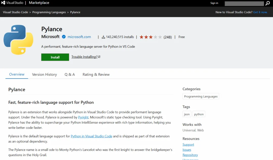Image resolution: width=273 pixels, height=160 pixels.
Task: Click the star rating icons
Action: pyautogui.click(x=151, y=37)
